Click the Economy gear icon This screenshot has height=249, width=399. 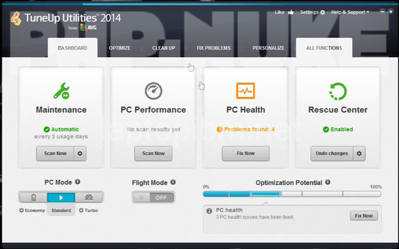(21, 210)
